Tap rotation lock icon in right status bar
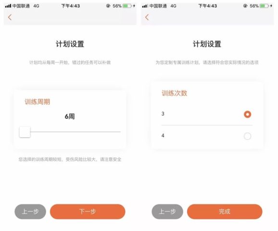This screenshot has height=231, width=278. (245, 6)
